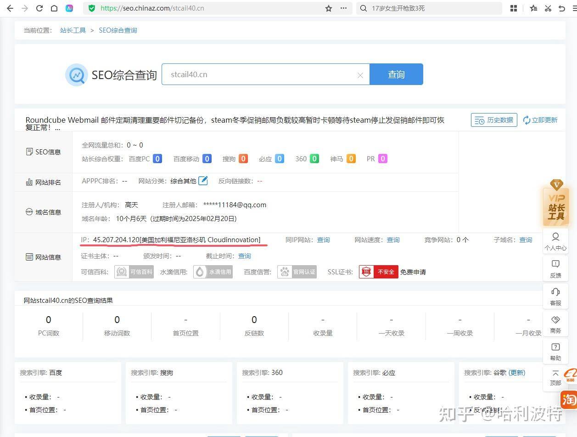Open the favorites list icon
Screen dimensions: 577x437
(x=533, y=8)
